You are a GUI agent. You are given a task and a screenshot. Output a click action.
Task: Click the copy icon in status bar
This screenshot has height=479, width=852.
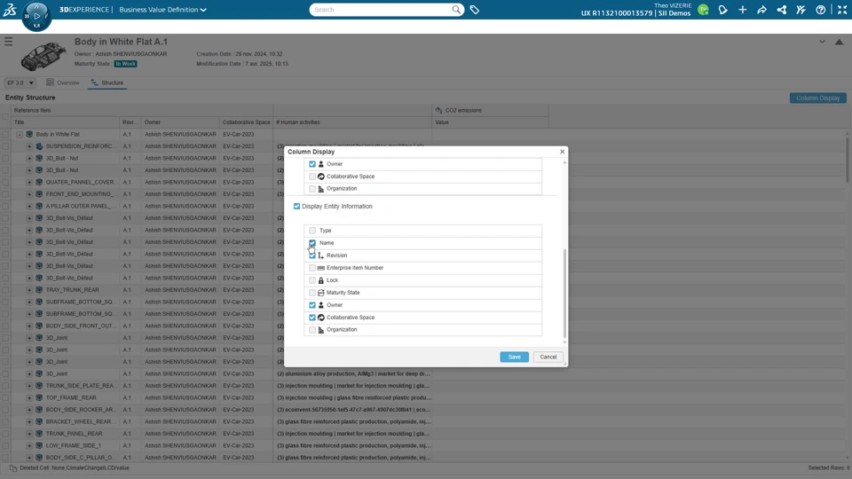[13, 467]
